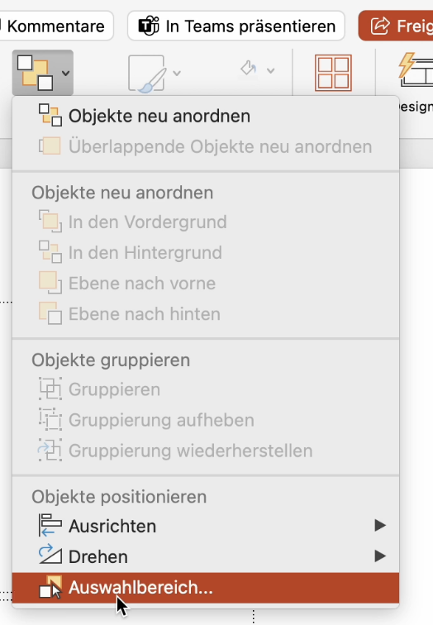Click the Anordnen (arrange) toolbar icon
The image size is (433, 625).
coord(35,73)
